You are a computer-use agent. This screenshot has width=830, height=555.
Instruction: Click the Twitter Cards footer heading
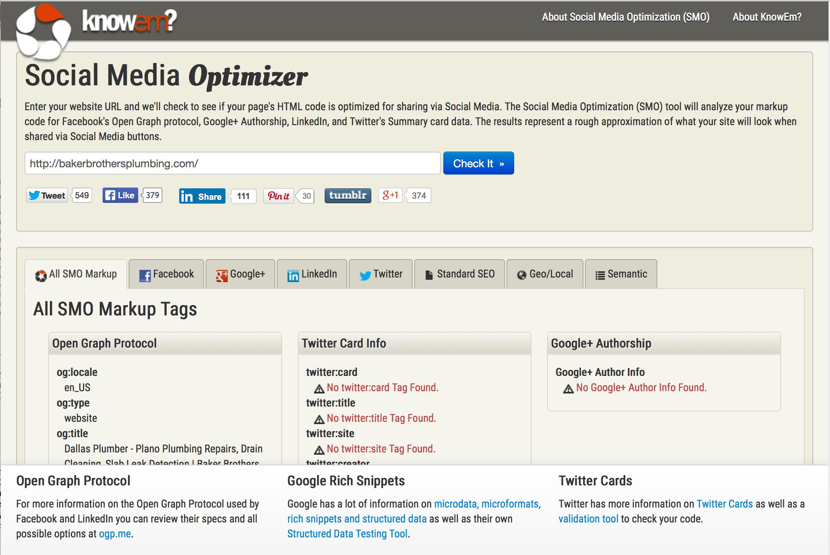(x=595, y=481)
